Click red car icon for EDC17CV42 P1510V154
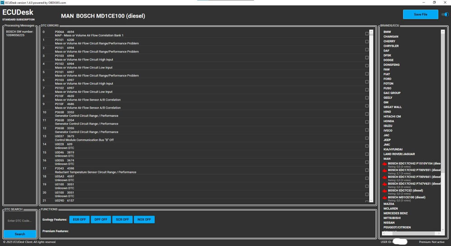The height and width of the screenshot is (246, 451). [385, 164]
